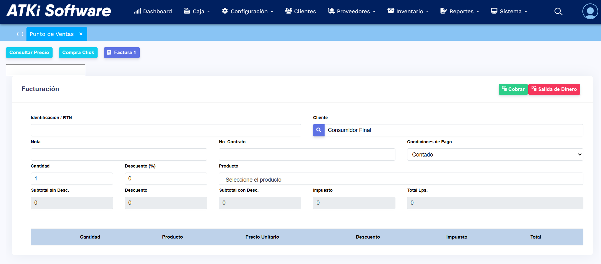The width and height of the screenshot is (601, 264).
Task: Open the Condiciones de Pago dropdown
Action: click(x=495, y=155)
